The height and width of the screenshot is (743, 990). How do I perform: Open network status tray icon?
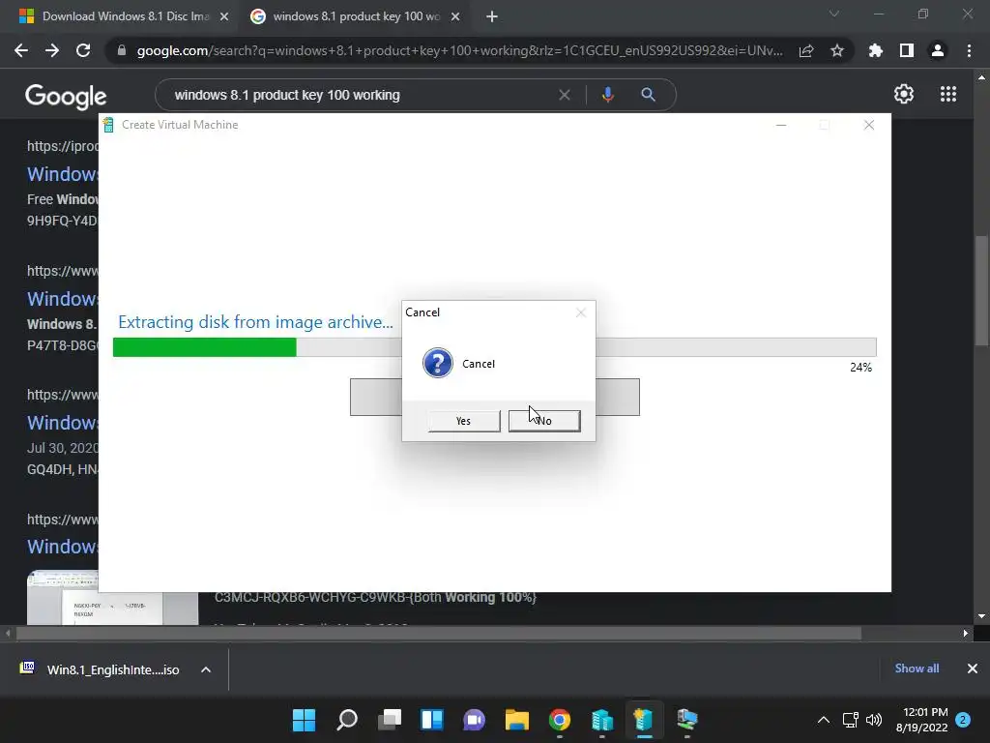tap(851, 720)
